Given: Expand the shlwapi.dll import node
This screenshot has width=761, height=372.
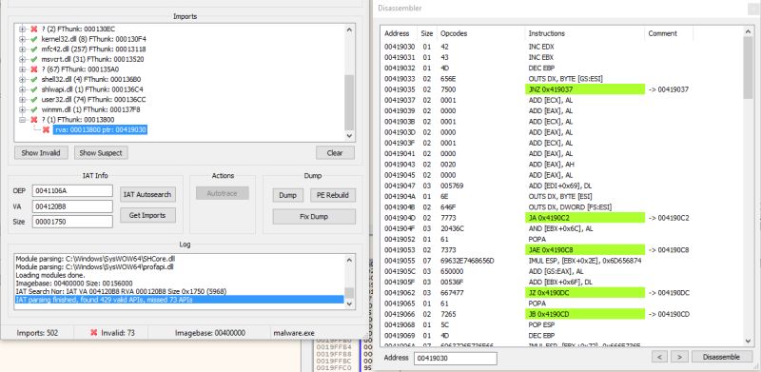Looking at the screenshot, I should (x=22, y=89).
